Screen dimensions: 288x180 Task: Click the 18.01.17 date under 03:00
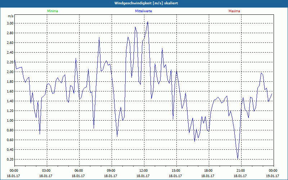(x=46, y=176)
